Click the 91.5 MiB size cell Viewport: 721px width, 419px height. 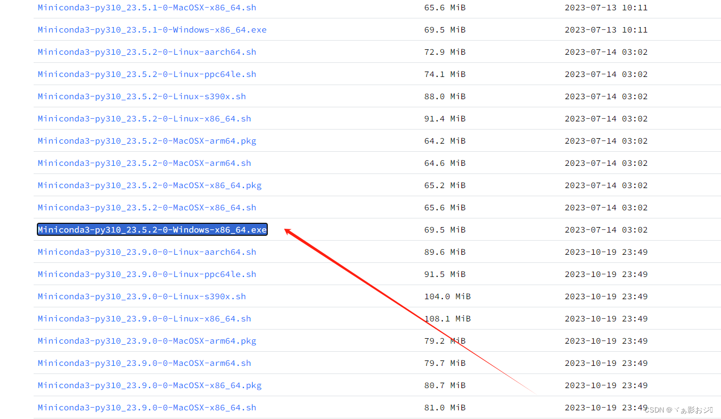tap(445, 274)
